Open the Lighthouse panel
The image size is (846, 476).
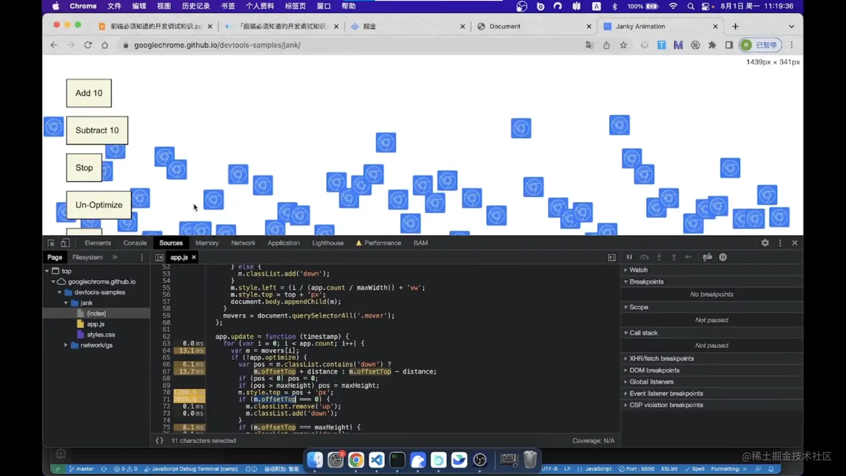[x=328, y=243]
